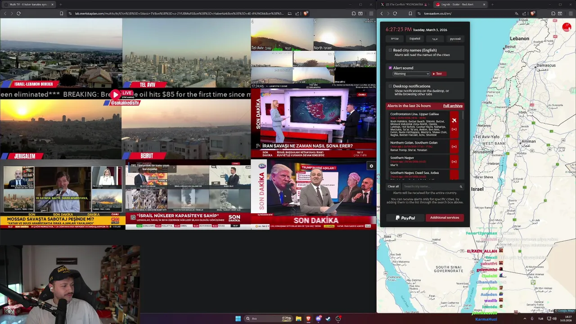Test the alert sound

click(438, 74)
